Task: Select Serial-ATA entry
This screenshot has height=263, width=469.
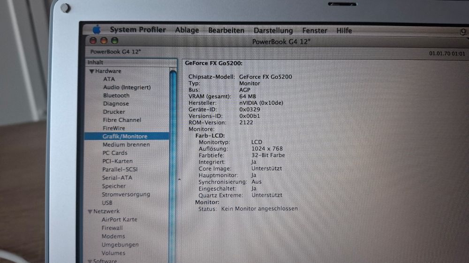Action: (117, 178)
